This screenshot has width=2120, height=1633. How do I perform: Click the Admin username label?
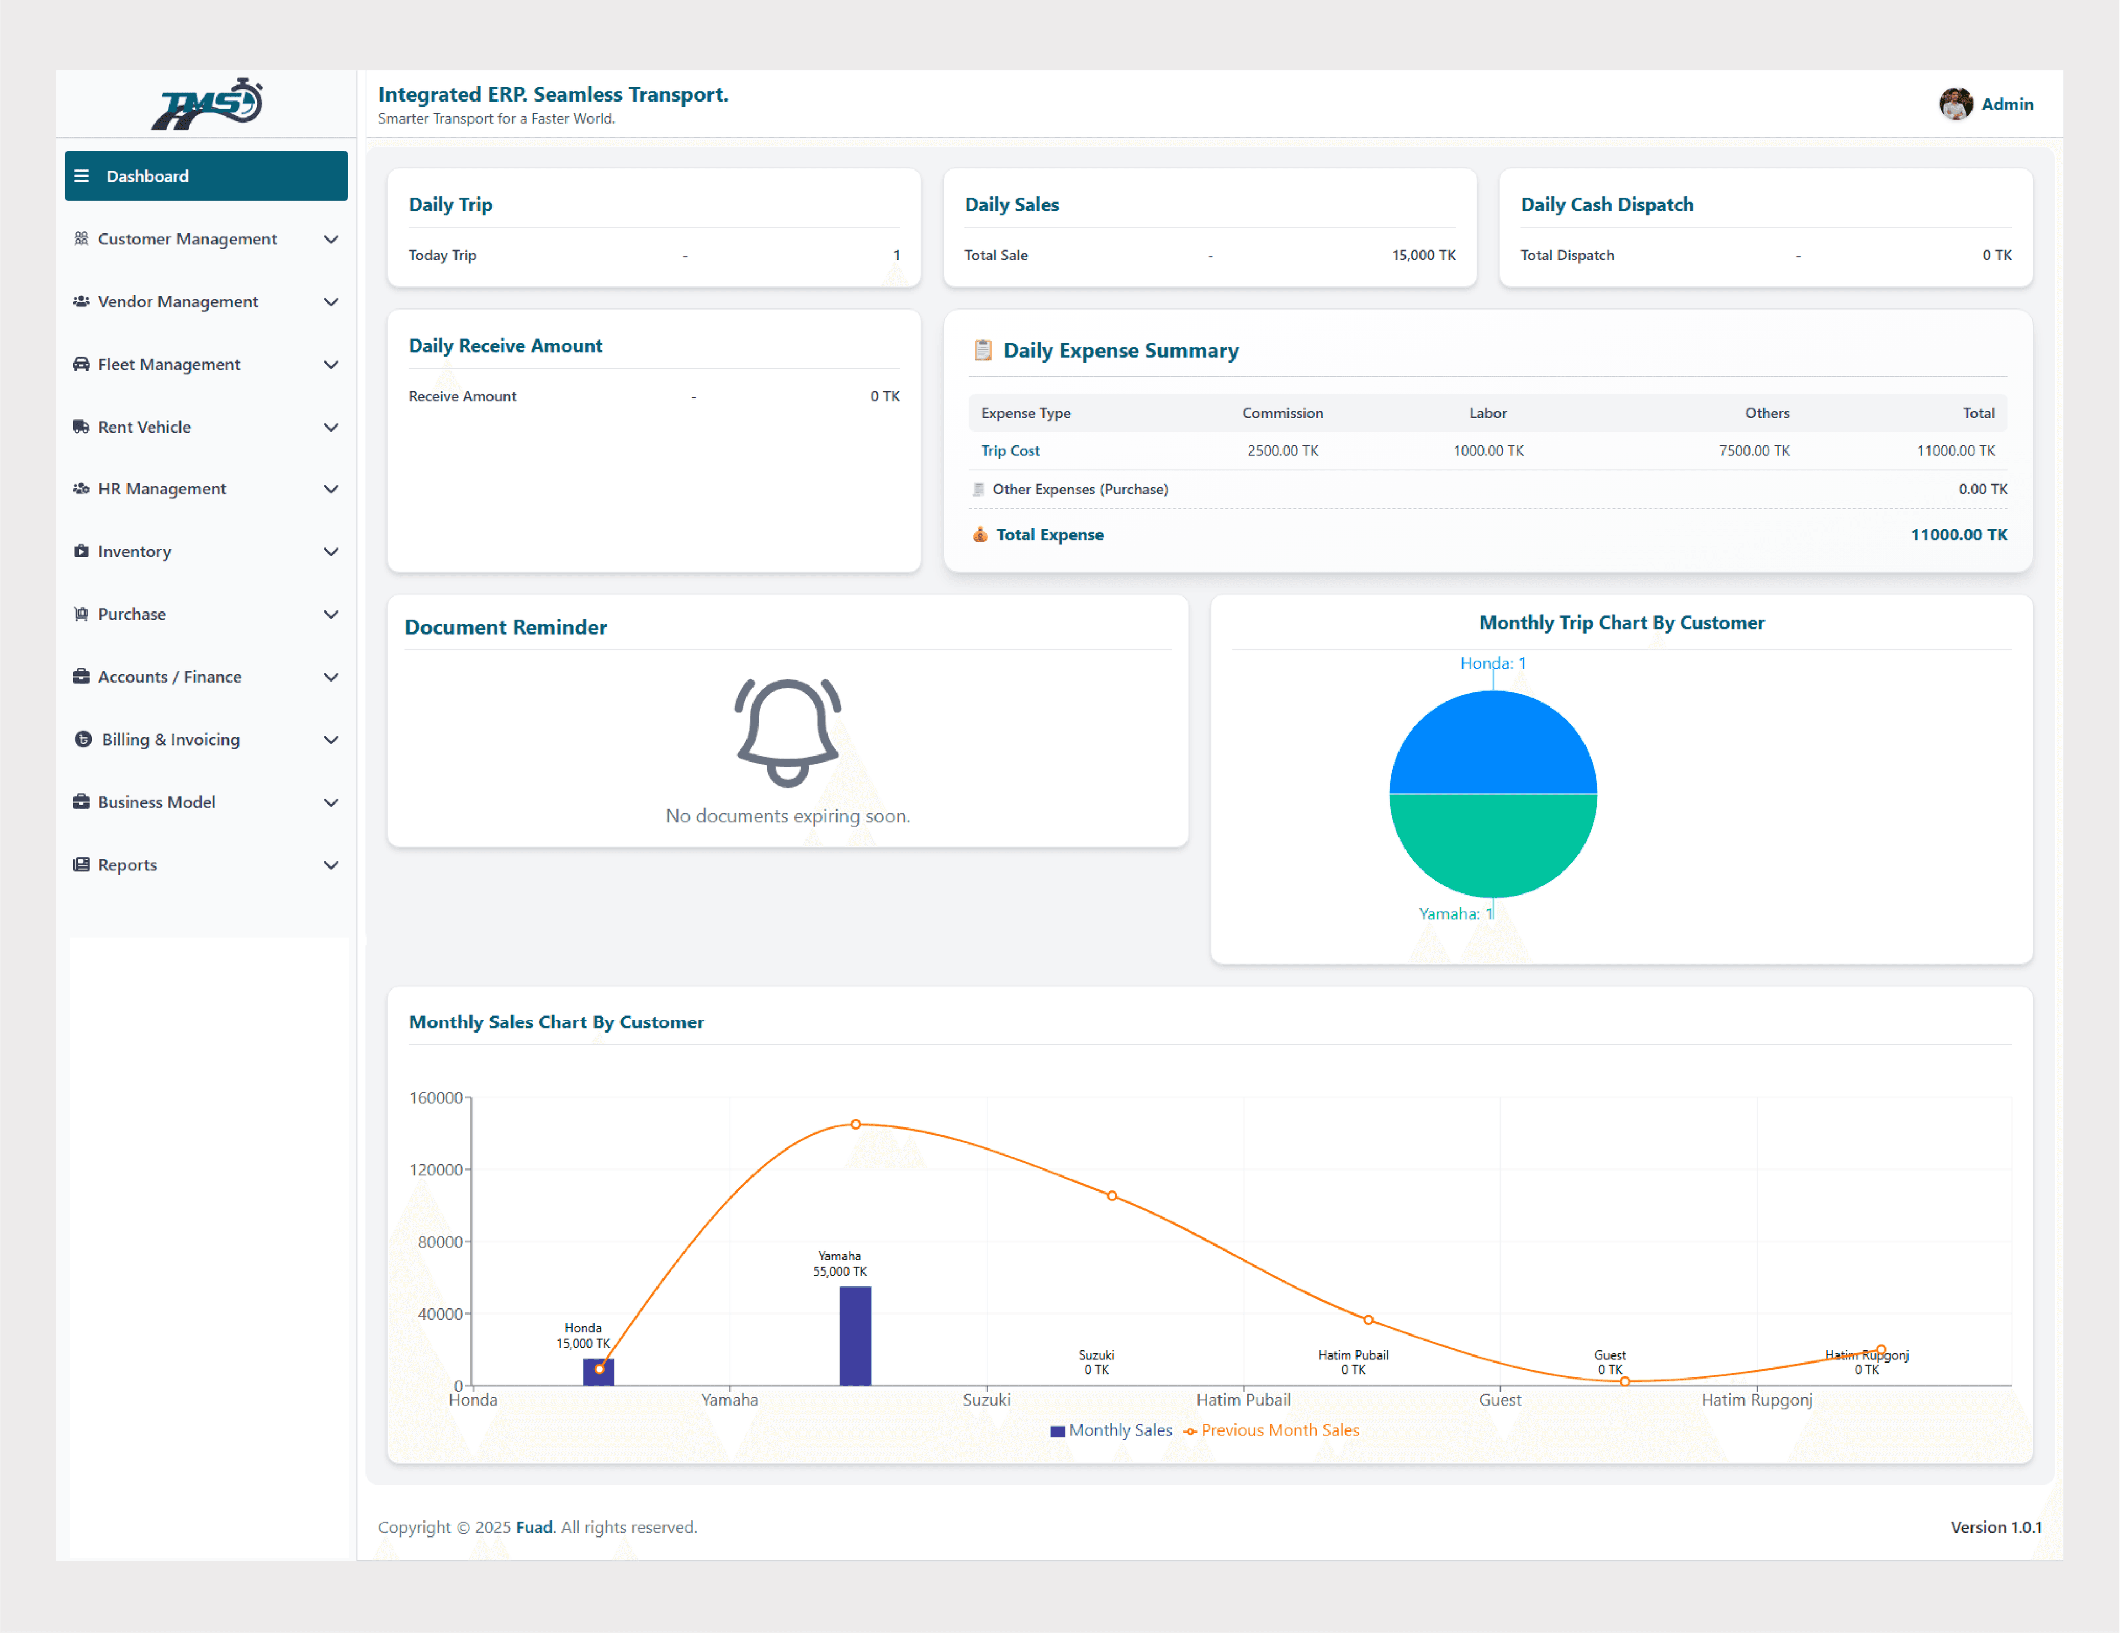2006,104
